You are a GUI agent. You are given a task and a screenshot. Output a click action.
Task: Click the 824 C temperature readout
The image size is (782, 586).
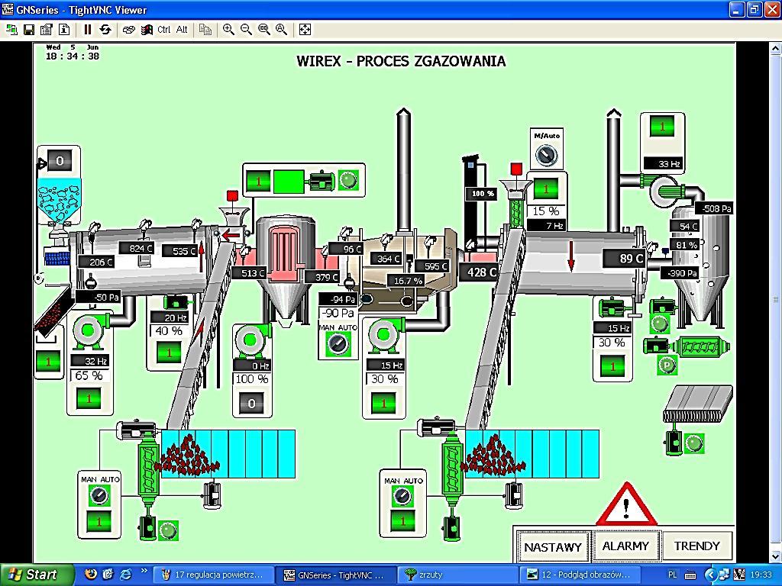136,248
